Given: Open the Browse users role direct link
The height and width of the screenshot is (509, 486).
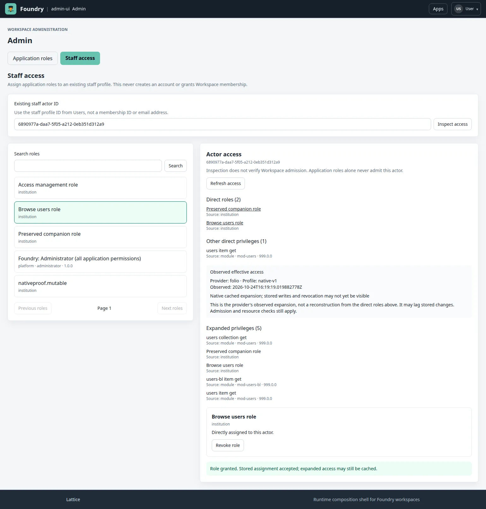Looking at the screenshot, I should click(x=225, y=223).
